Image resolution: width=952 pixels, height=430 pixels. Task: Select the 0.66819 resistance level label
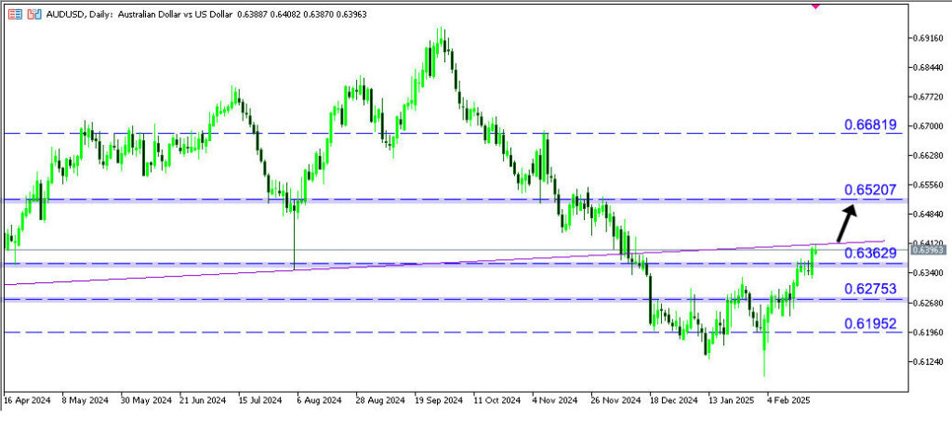coord(869,124)
